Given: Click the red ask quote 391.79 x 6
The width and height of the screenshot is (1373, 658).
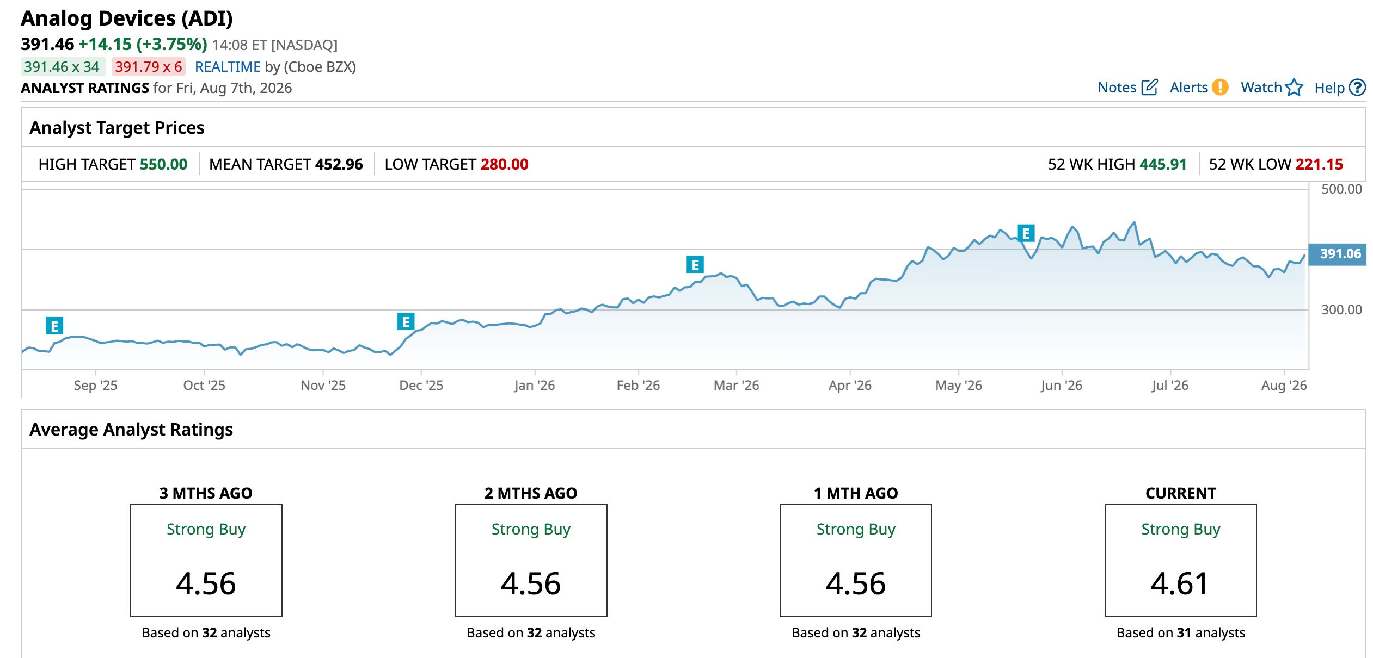Looking at the screenshot, I should (149, 67).
